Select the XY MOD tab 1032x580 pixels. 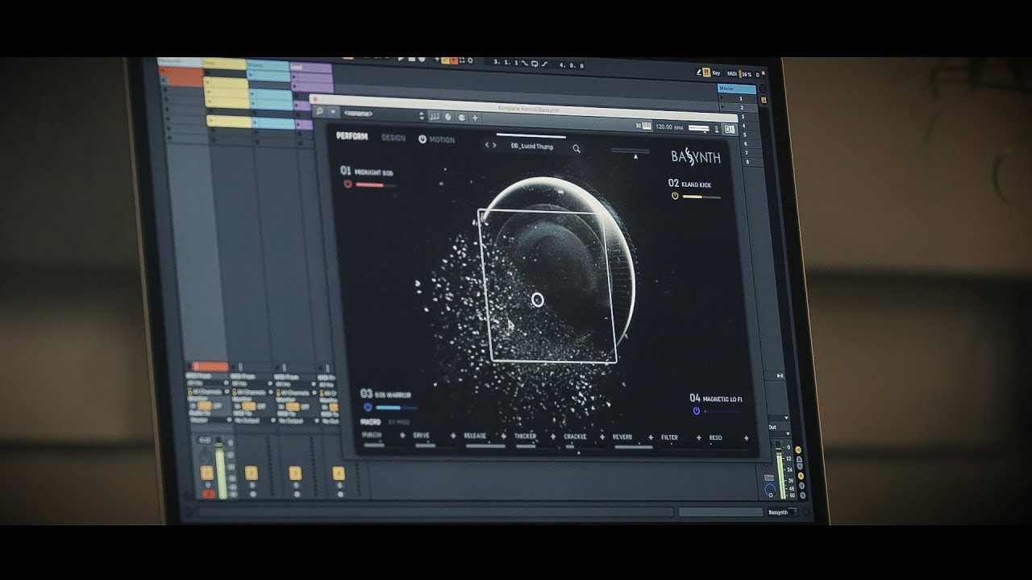(399, 422)
